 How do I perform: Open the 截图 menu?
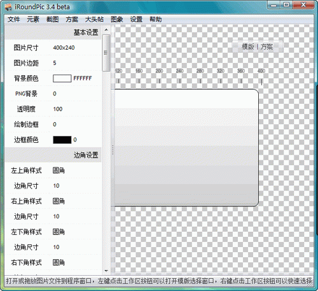pos(52,19)
